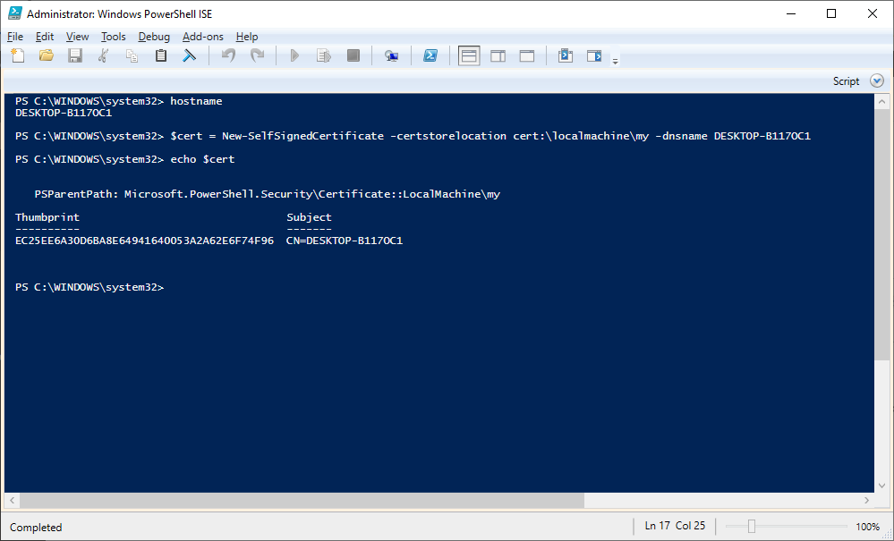Show the Command window add-on
Image resolution: width=894 pixels, height=541 pixels.
pos(565,55)
